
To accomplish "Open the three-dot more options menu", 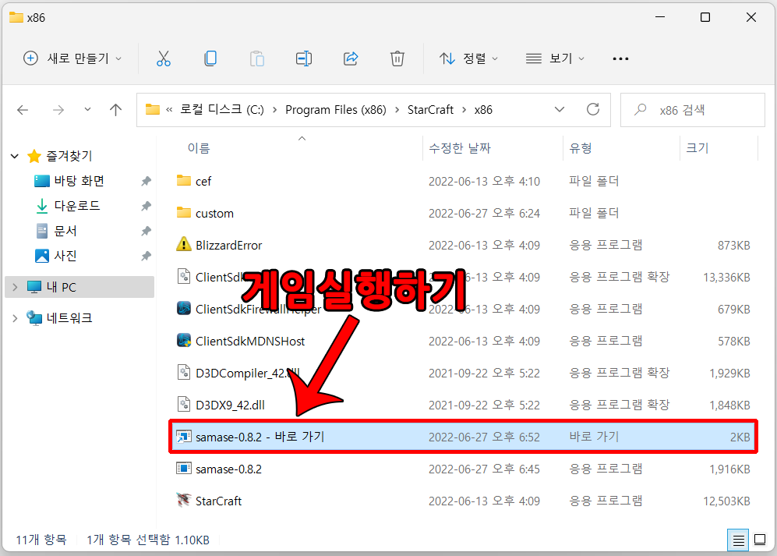I will (620, 58).
